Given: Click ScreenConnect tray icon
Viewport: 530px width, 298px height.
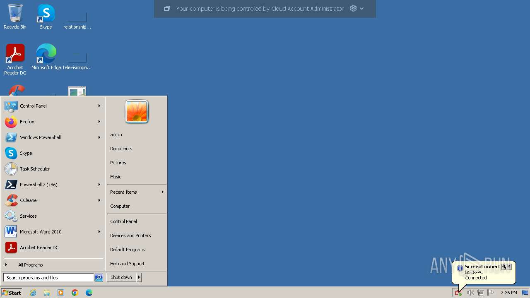Looking at the screenshot, I should tap(458, 293).
